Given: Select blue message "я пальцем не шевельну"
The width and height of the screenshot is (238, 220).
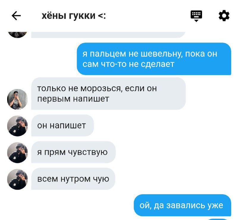Looking at the screenshot, I should 154,59.
